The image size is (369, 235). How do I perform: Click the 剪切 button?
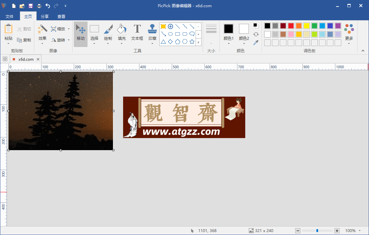[24, 29]
